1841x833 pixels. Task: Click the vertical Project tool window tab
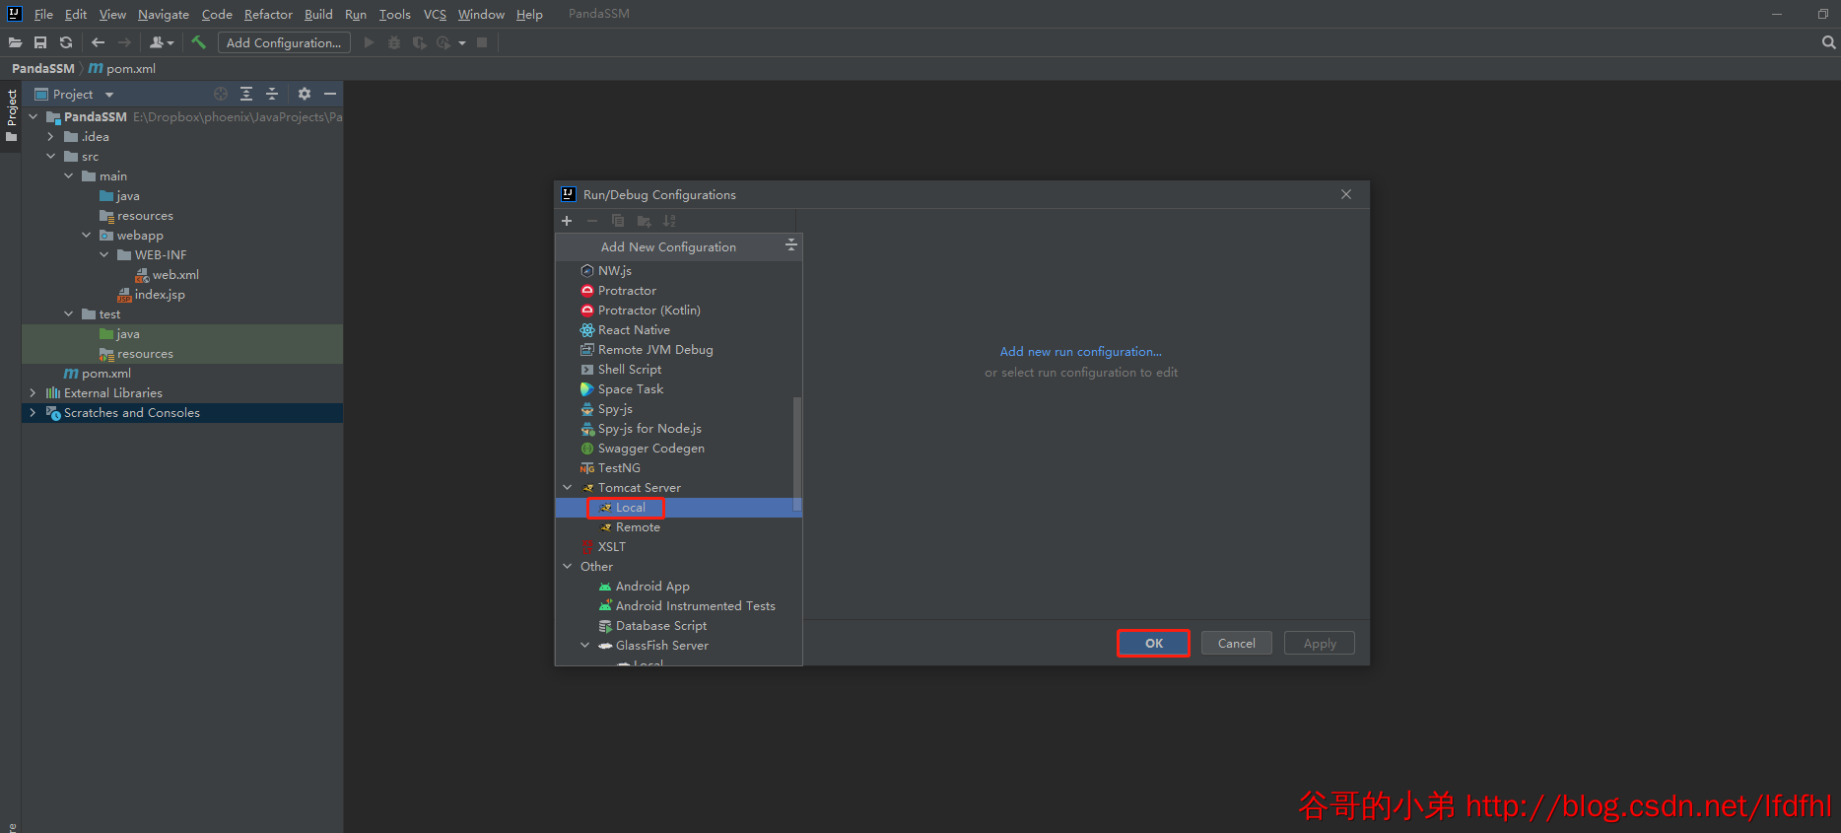click(11, 115)
